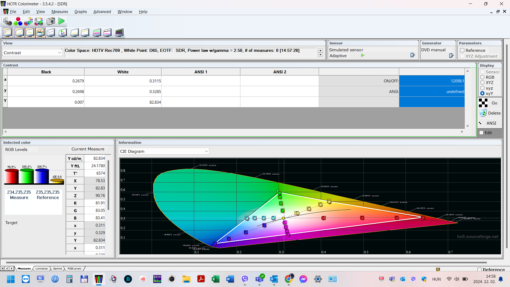The width and height of the screenshot is (510, 287).
Task: Click the White Y value 82.834 cell
Action: coord(123,102)
